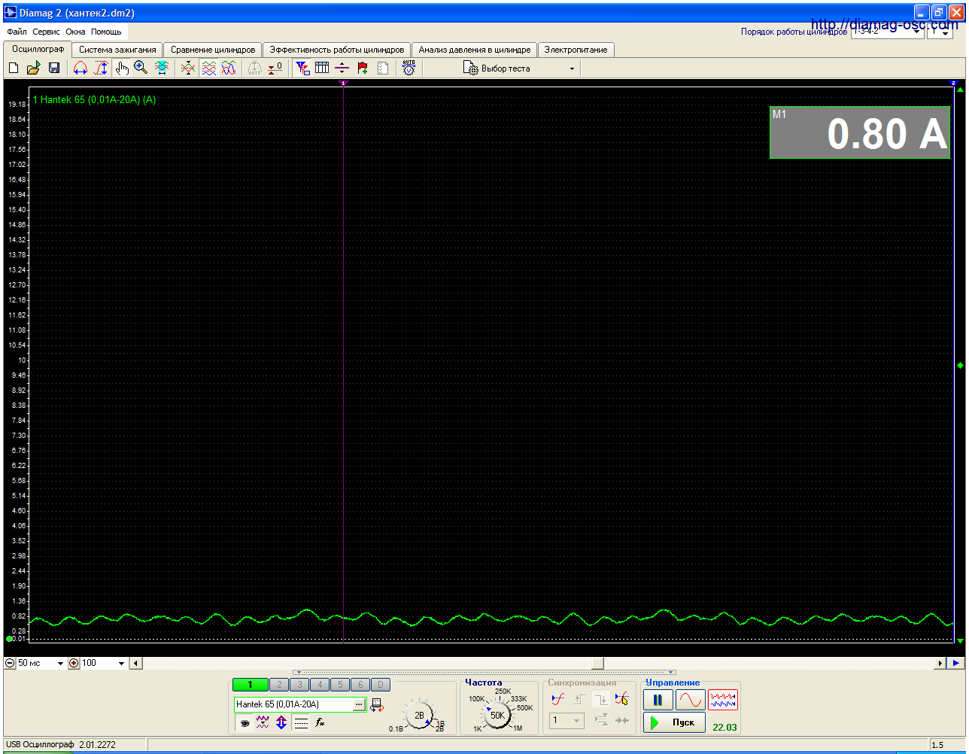Screen dimensions: 969x754
Task: Click the stacked channels waveform icon
Action: tap(208, 68)
